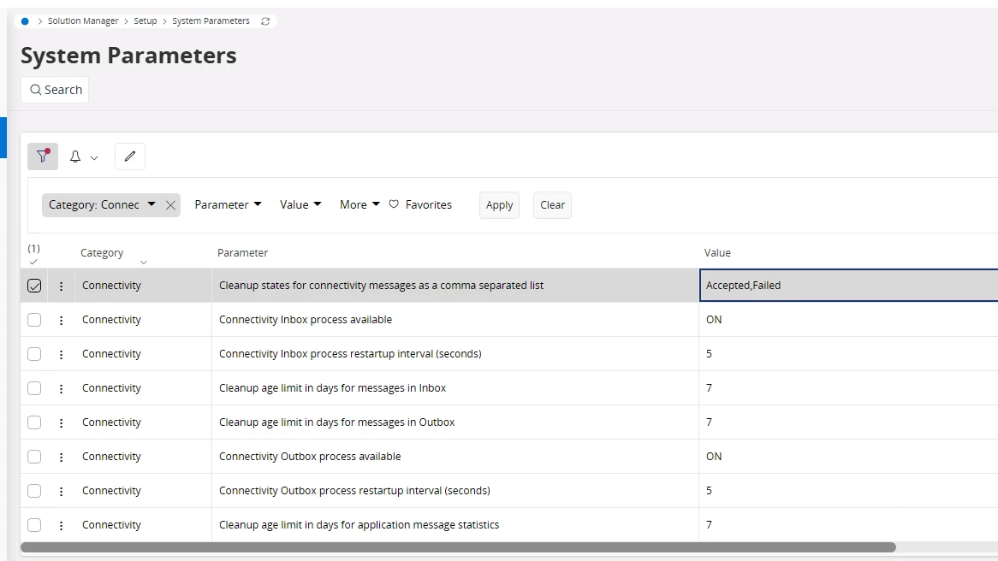Screen dimensions: 998x561
Task: Click the filter funnel icon
Action: click(x=43, y=156)
